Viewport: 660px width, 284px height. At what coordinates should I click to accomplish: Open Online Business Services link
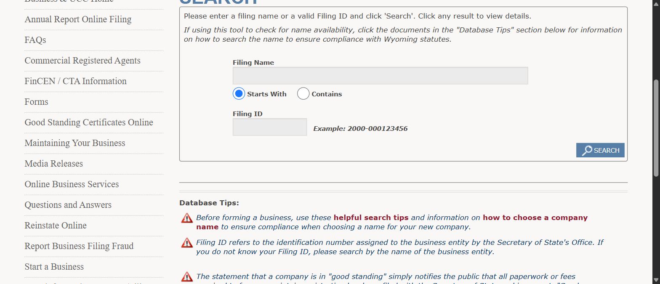click(x=72, y=184)
